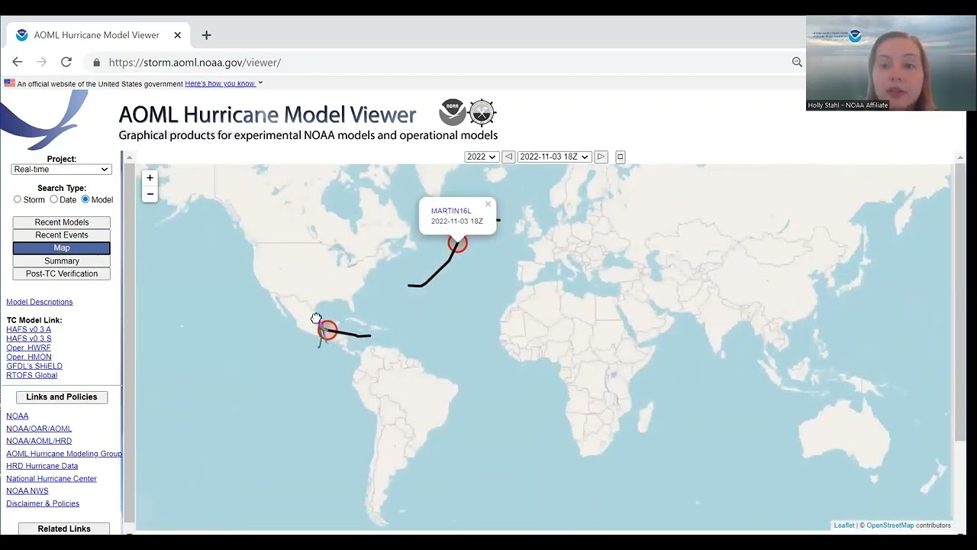Switch to the Map view
Image resolution: width=977 pixels, height=550 pixels.
(62, 248)
